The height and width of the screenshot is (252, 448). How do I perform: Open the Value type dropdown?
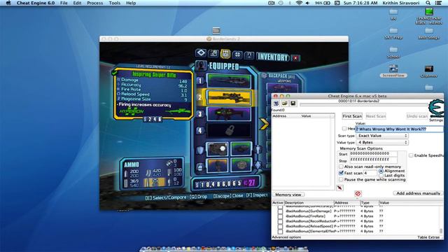(382, 142)
